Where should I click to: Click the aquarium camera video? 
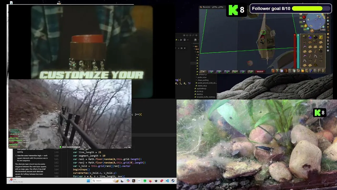tap(257, 145)
